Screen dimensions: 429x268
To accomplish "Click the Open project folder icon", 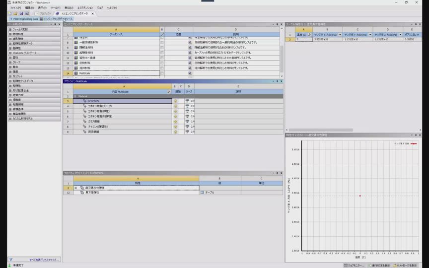I will pos(15,13).
